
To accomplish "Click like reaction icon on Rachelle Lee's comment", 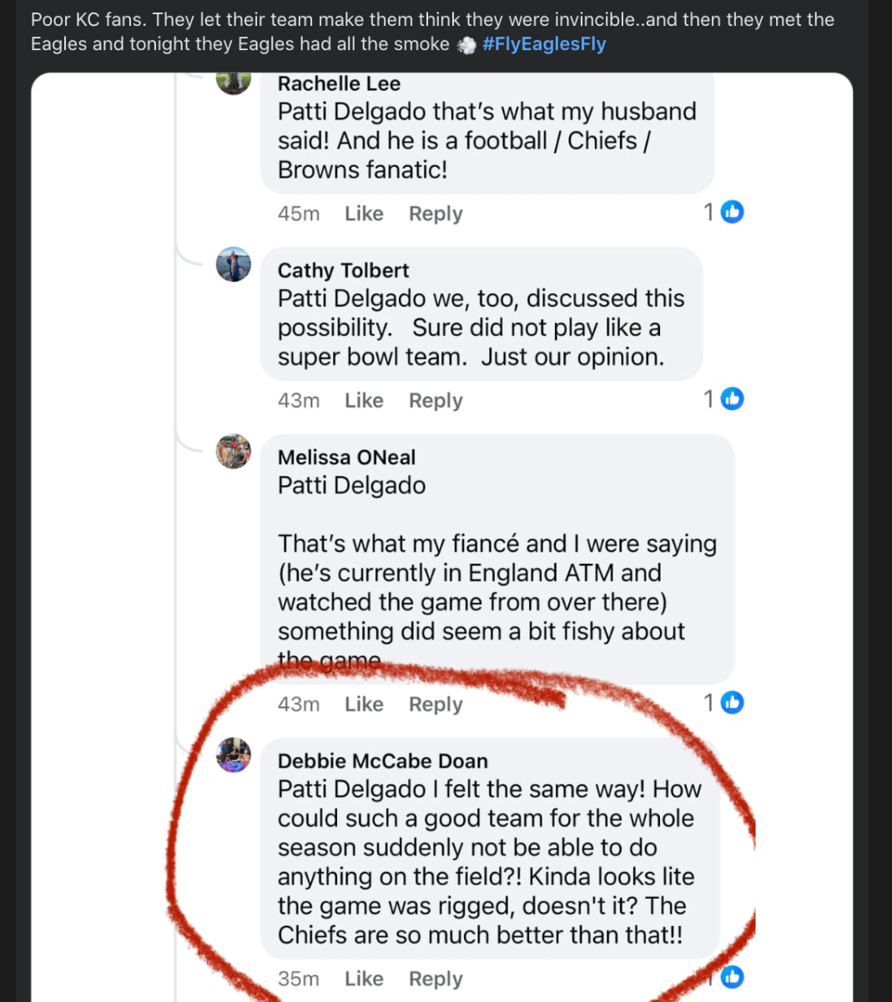I will point(732,212).
